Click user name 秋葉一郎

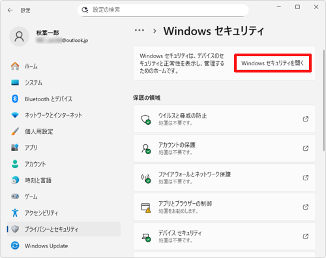click(48, 33)
